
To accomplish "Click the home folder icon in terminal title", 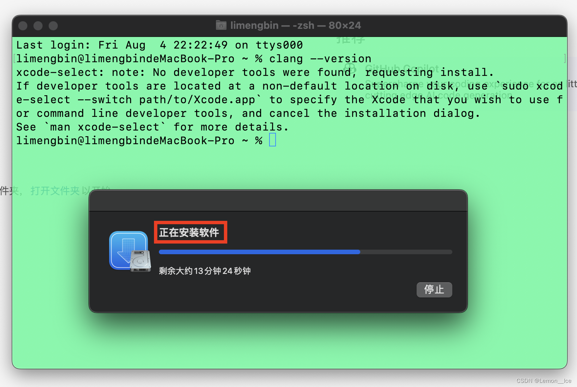I will [221, 25].
